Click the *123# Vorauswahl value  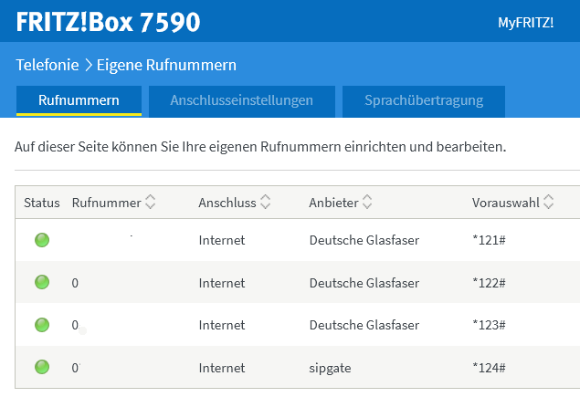click(489, 325)
